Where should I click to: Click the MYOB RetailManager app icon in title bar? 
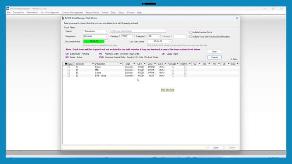[8, 9]
